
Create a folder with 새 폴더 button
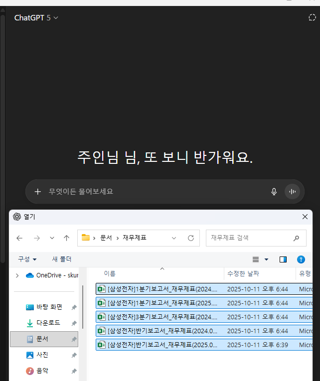point(61,259)
